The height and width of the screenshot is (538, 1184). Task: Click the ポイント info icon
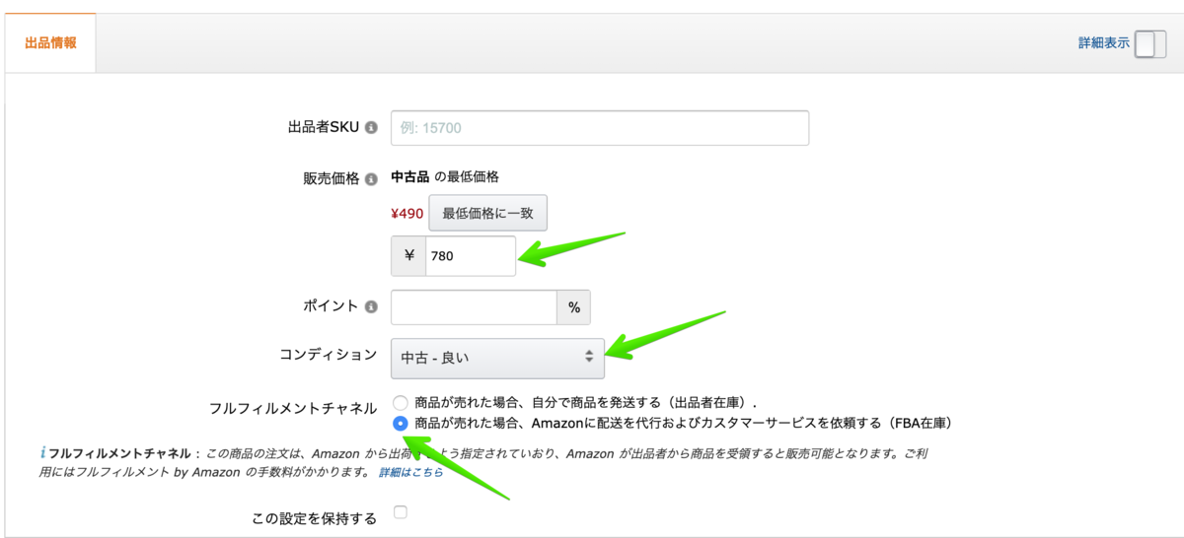pos(371,306)
